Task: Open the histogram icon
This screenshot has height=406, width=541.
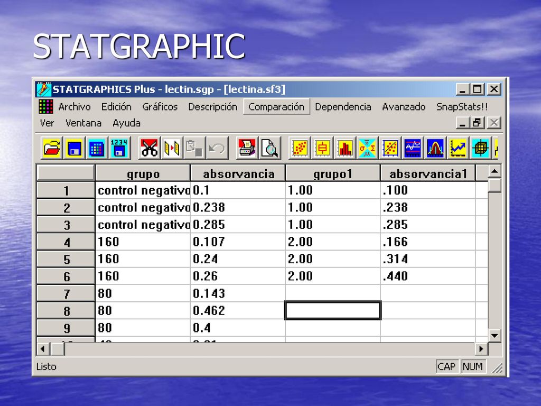Action: pyautogui.click(x=344, y=148)
